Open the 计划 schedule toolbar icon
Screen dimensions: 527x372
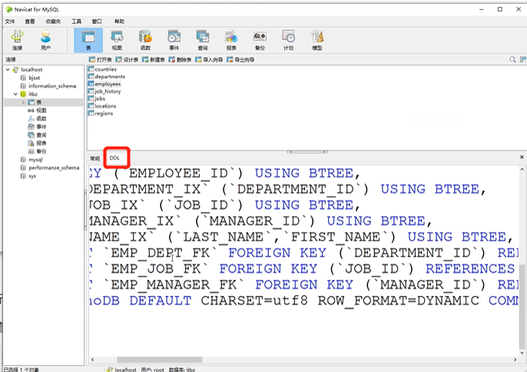point(288,40)
